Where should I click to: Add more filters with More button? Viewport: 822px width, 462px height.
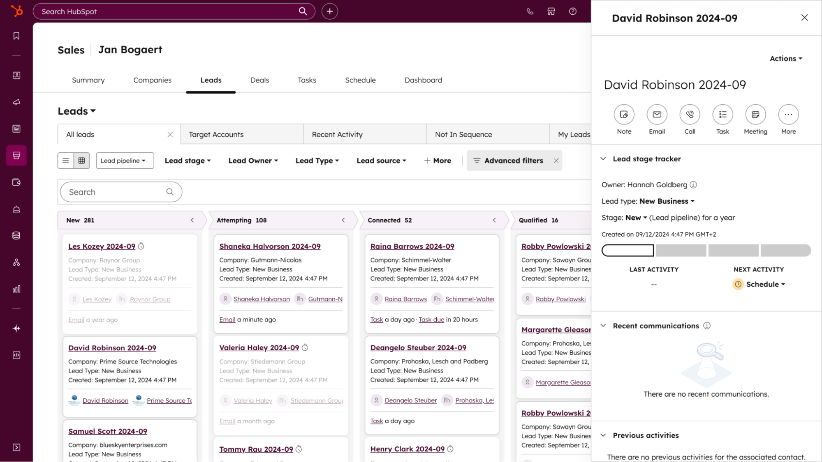coord(438,161)
